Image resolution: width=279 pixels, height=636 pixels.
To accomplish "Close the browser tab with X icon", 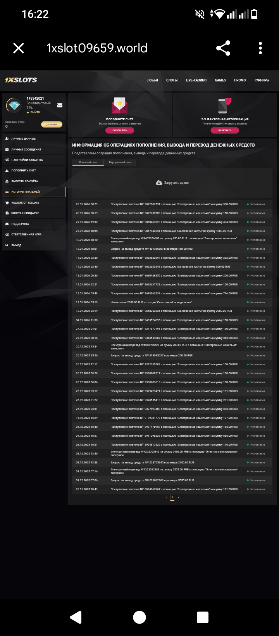I will tap(19, 48).
